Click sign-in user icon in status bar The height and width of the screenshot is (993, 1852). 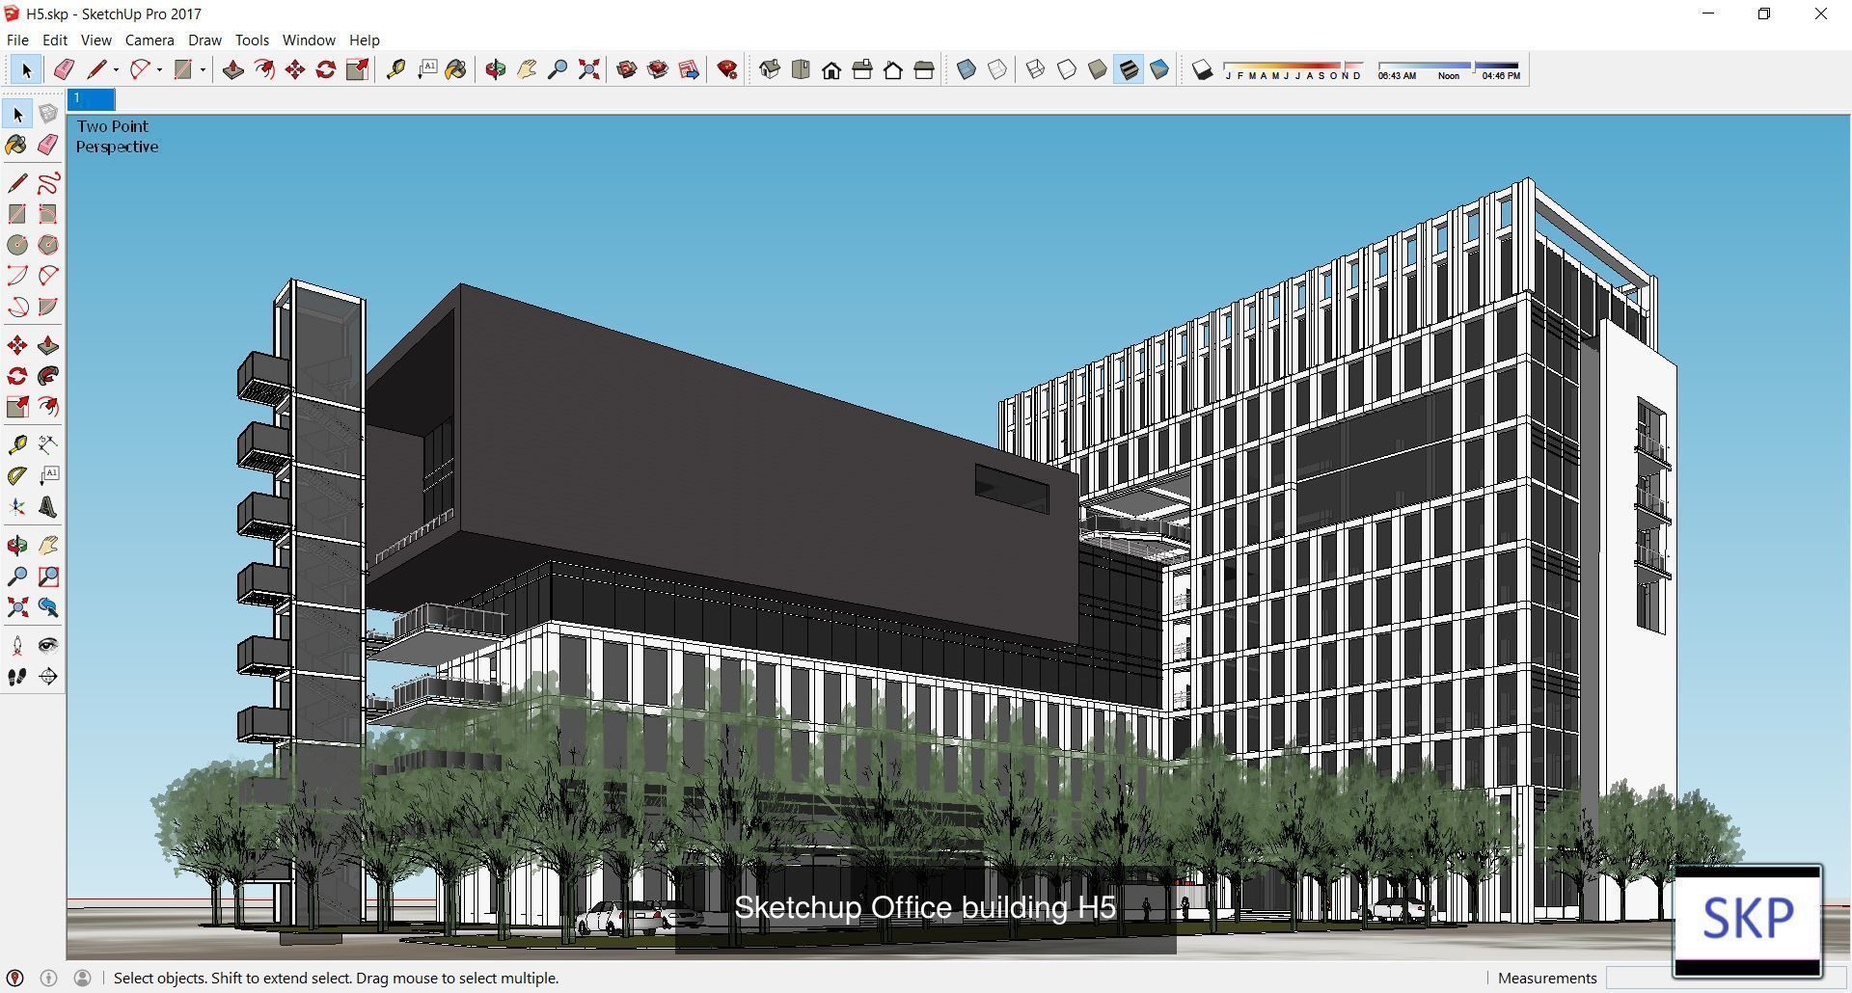(82, 978)
